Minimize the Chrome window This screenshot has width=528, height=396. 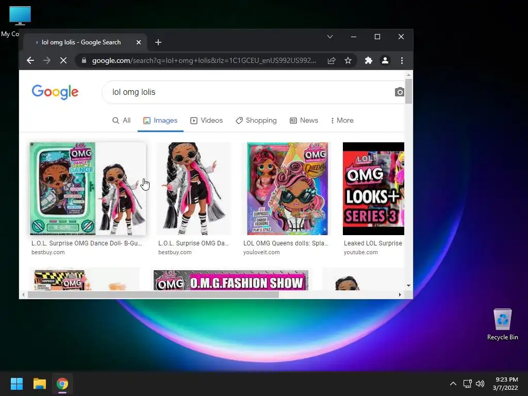point(354,37)
